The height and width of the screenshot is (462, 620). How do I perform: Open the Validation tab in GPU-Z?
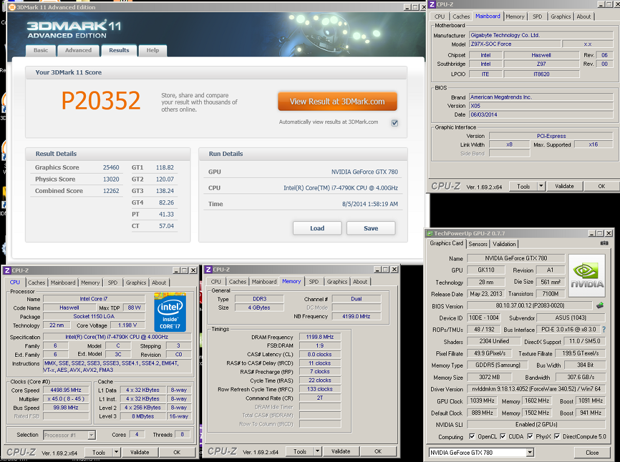point(504,244)
